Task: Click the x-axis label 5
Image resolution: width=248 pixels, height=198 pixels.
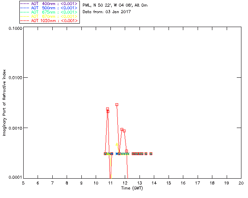Action: [x=23, y=183]
